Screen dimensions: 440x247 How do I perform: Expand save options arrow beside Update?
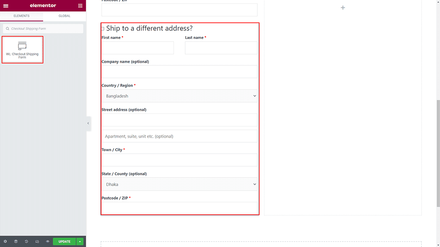coord(80,242)
